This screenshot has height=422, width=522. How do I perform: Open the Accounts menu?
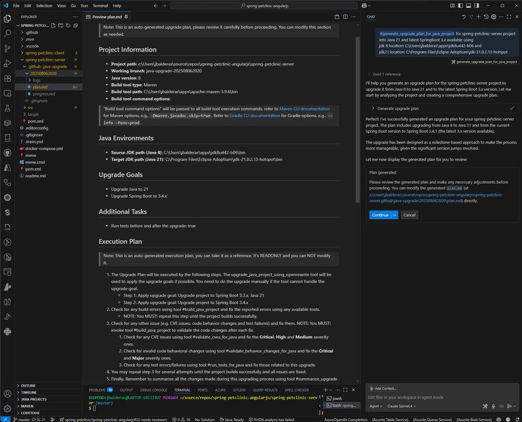click(7, 394)
